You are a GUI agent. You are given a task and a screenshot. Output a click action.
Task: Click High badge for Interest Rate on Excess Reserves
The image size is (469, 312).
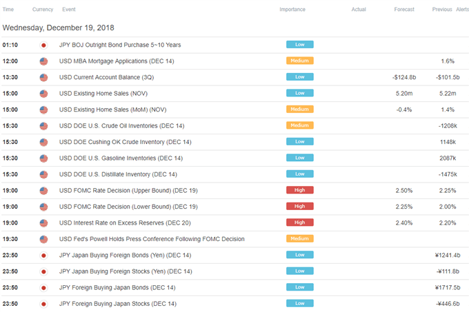pyautogui.click(x=300, y=222)
